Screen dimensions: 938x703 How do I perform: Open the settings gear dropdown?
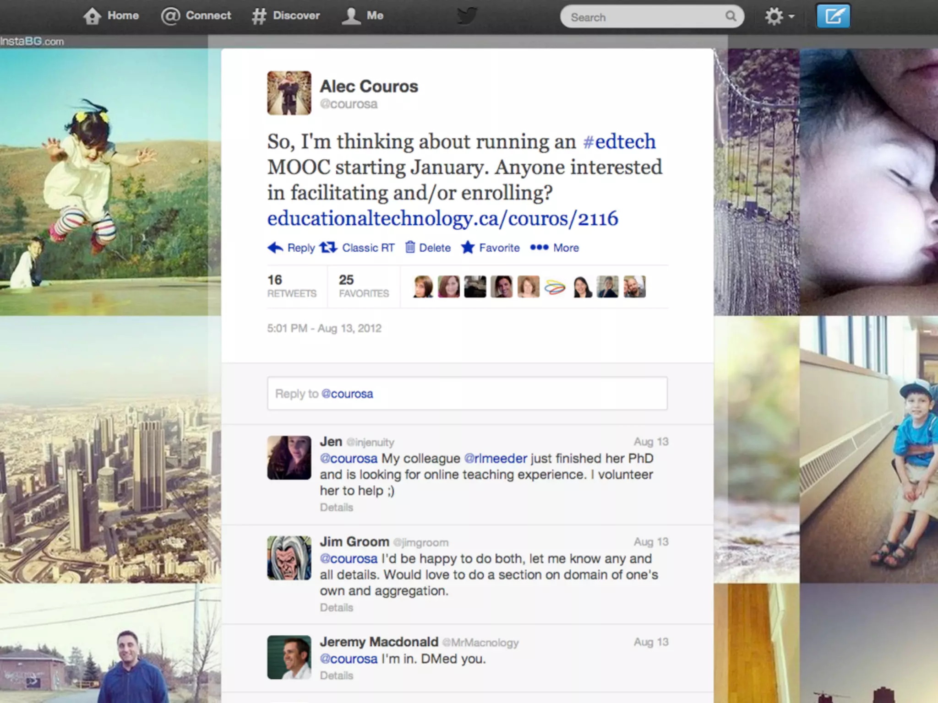click(779, 16)
